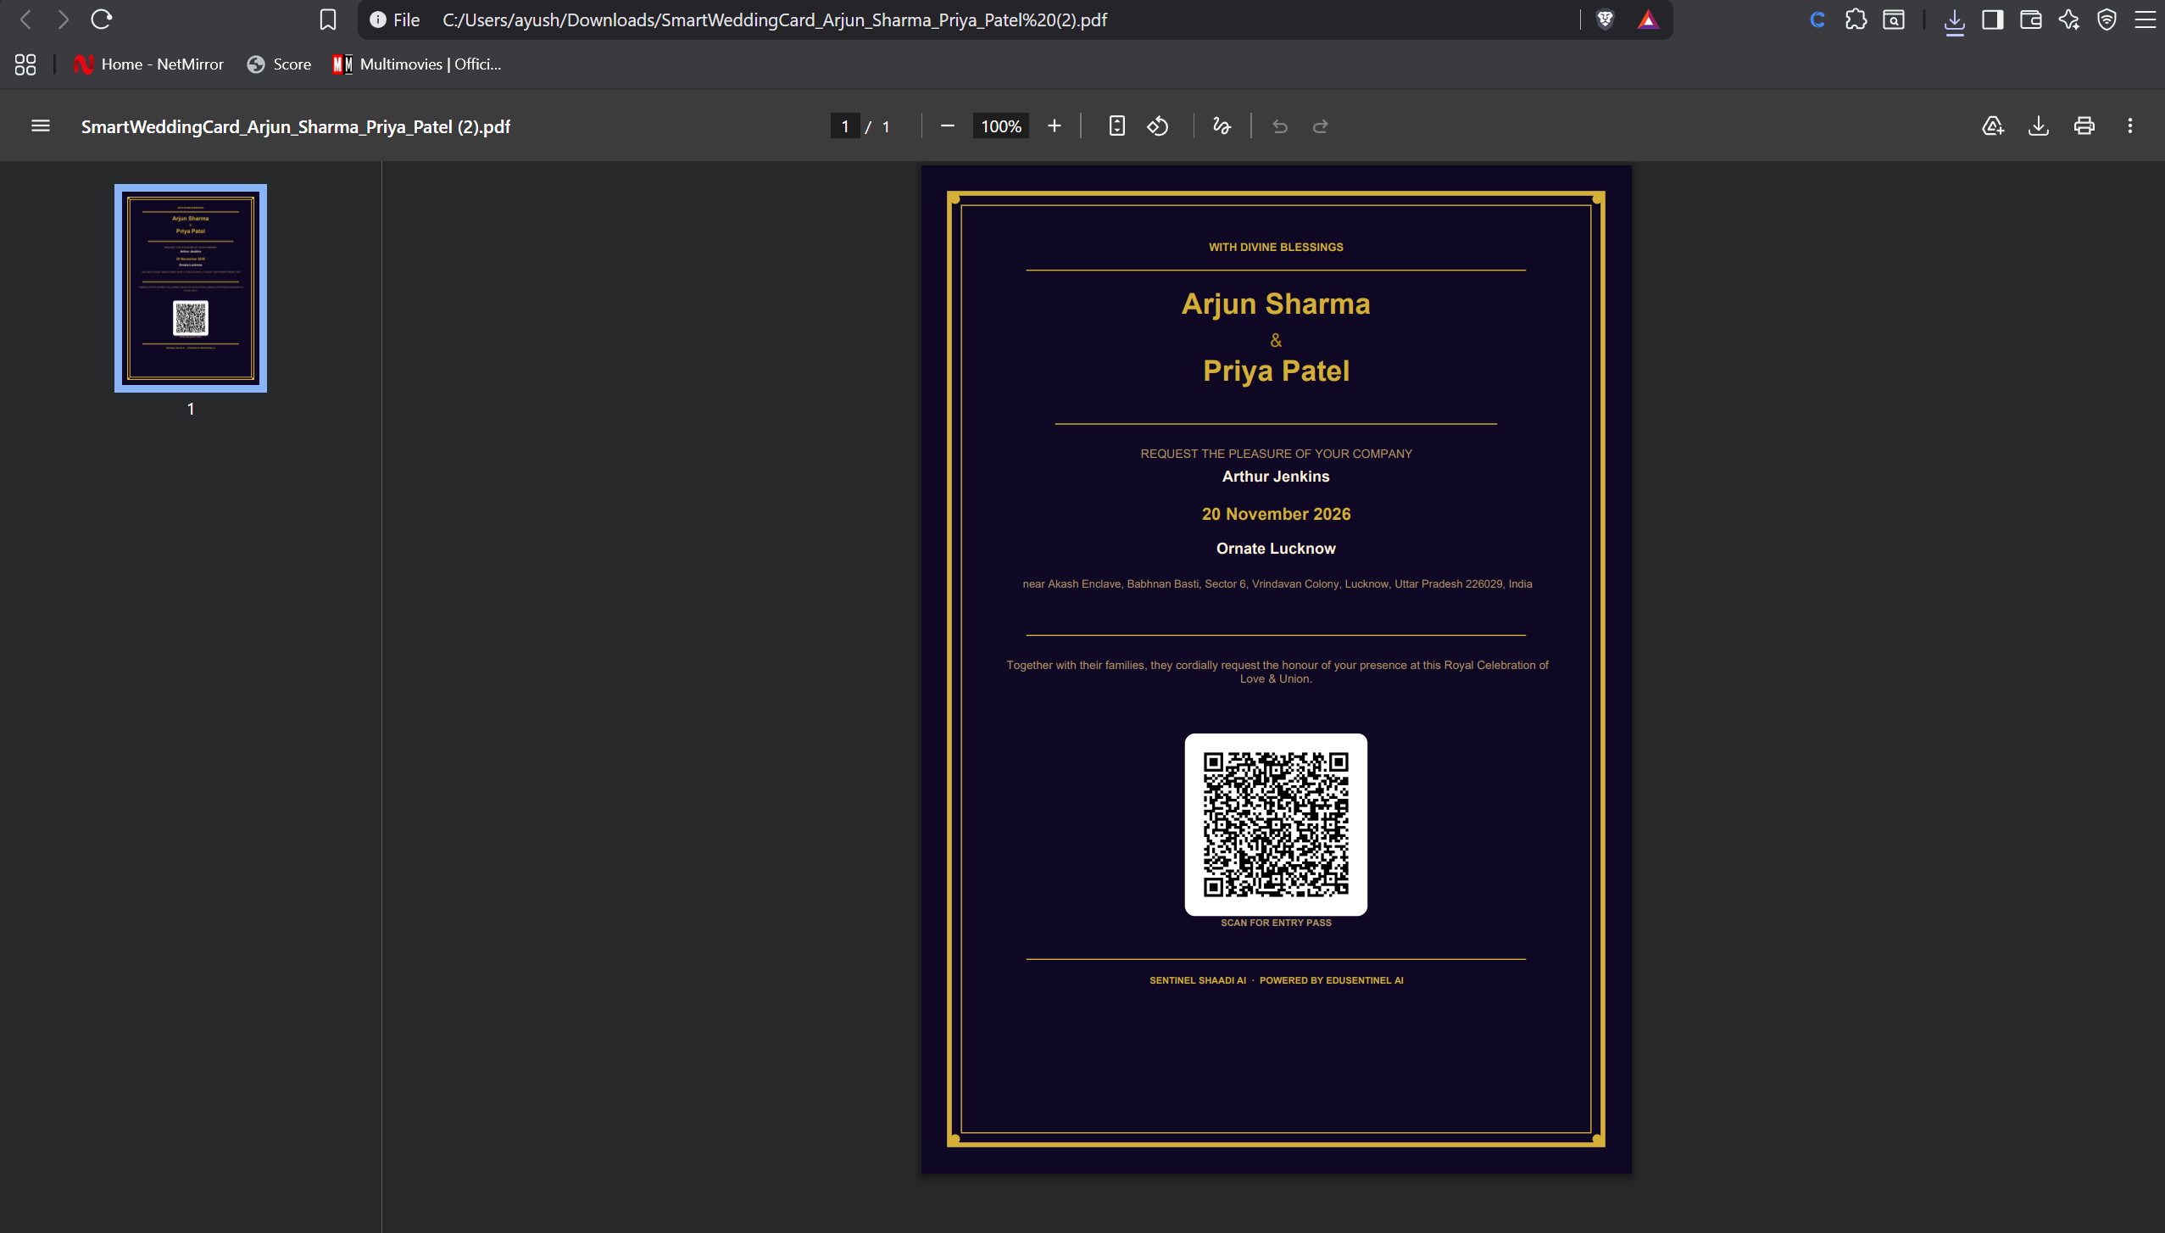Viewport: 2165px width, 1233px height.
Task: Toggle the browser sidebar panel
Action: point(1993,20)
